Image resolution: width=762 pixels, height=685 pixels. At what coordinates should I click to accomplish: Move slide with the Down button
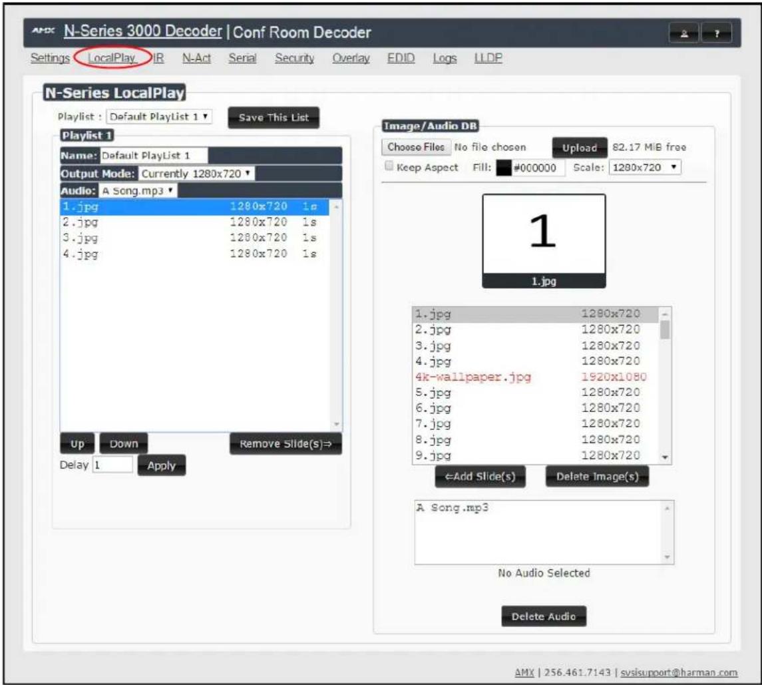coord(123,444)
